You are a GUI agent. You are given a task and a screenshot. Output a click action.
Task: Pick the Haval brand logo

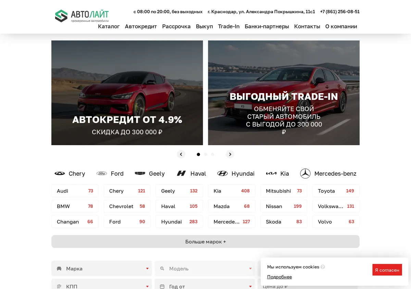(x=182, y=174)
